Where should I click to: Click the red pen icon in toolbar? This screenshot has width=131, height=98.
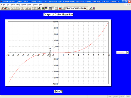(2, 8)
